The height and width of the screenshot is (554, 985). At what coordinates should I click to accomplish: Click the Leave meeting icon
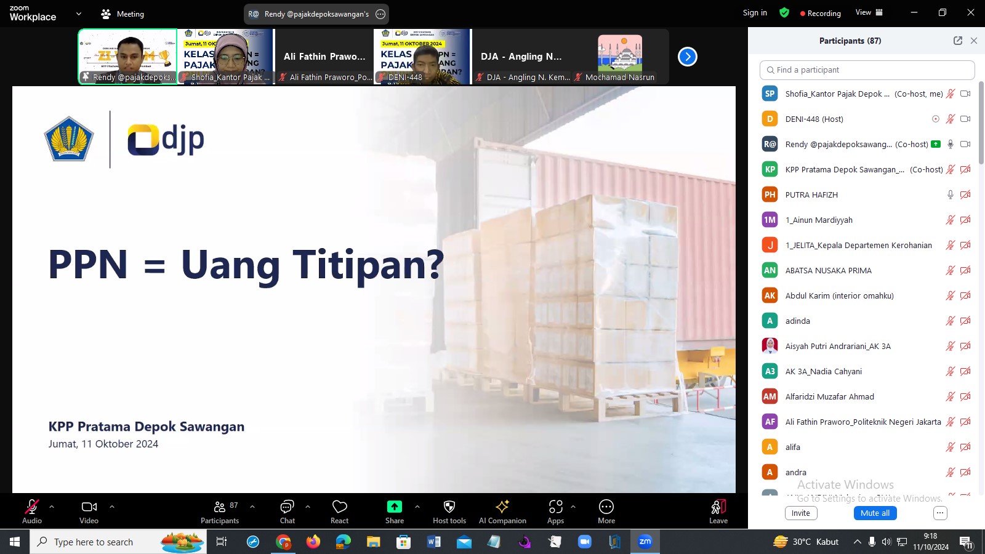point(718,507)
